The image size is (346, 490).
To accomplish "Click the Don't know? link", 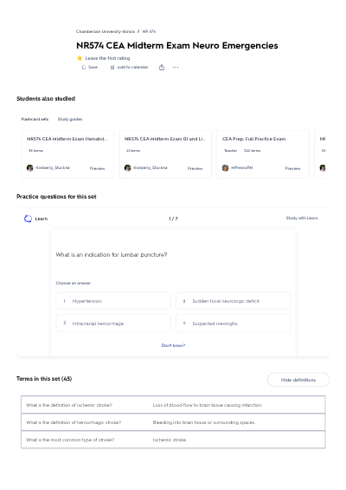I will 173,345.
